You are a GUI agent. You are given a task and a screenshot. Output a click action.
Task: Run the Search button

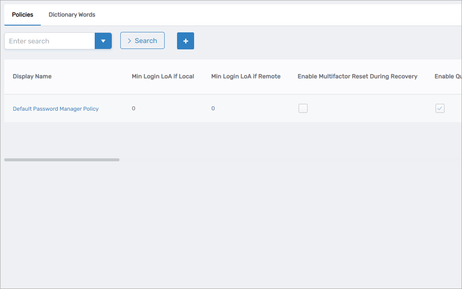click(142, 40)
